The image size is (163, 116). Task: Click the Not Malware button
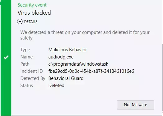136,105
